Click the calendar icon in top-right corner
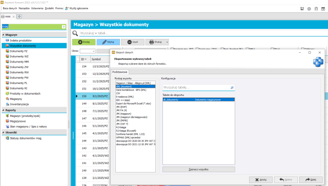 click(x=323, y=9)
